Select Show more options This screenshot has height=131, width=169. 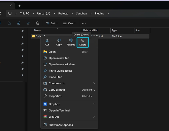(x=69, y=125)
